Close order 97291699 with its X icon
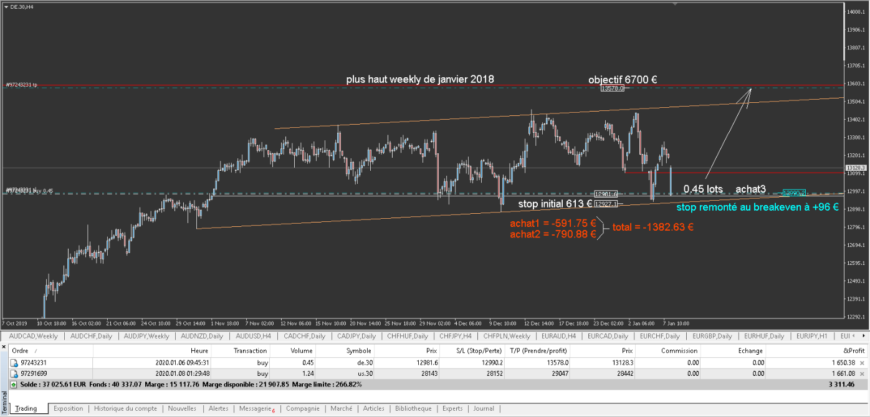 click(x=862, y=373)
